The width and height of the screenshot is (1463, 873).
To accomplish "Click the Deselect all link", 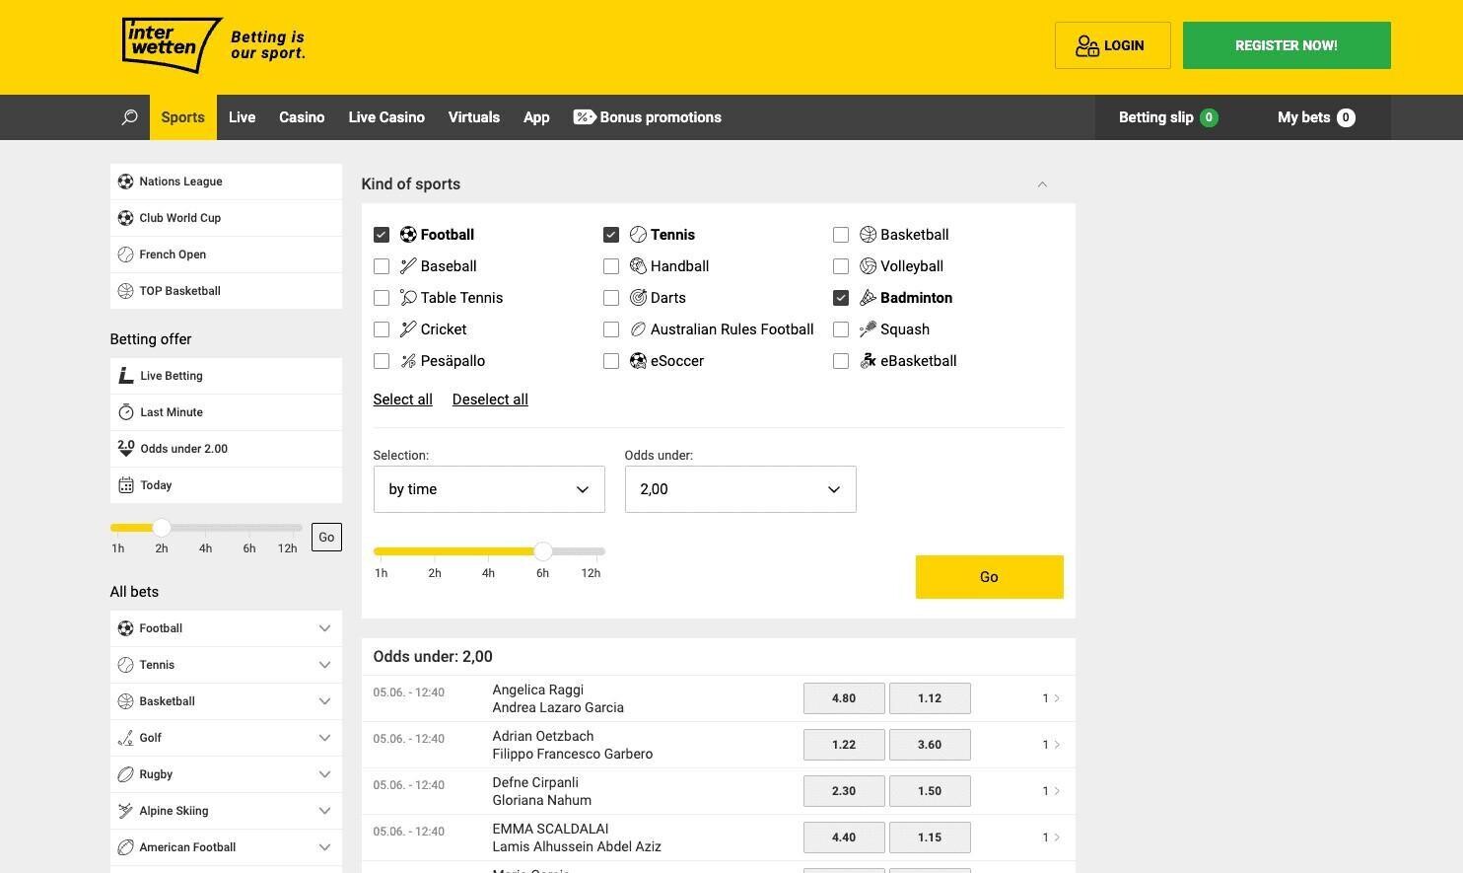I will [x=490, y=400].
